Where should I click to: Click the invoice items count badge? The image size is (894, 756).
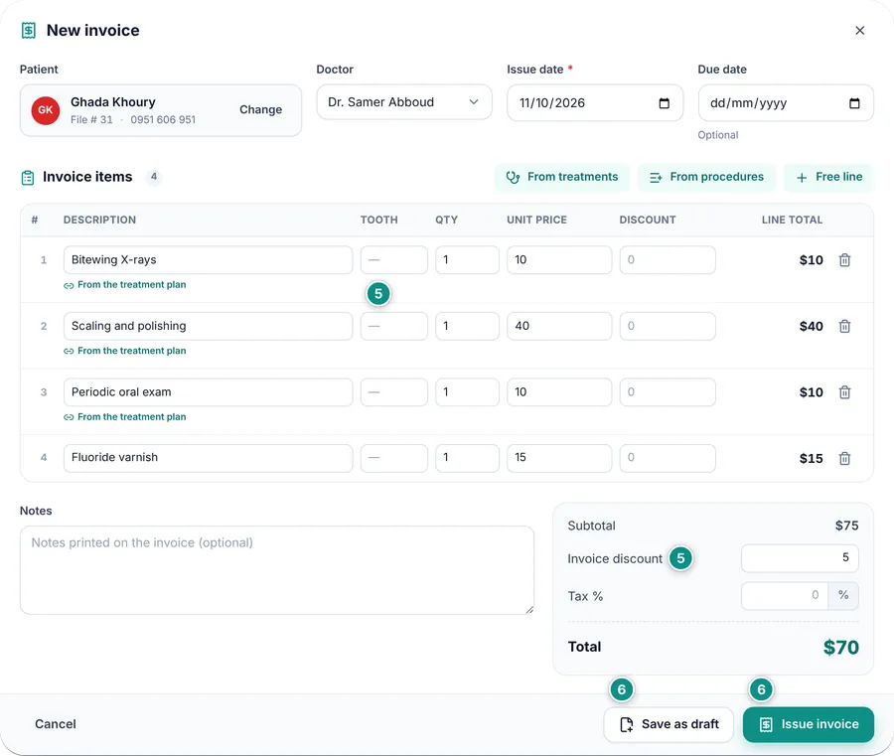tap(154, 177)
